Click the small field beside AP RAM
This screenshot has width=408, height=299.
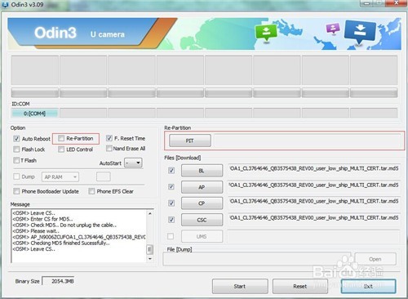[104, 176]
